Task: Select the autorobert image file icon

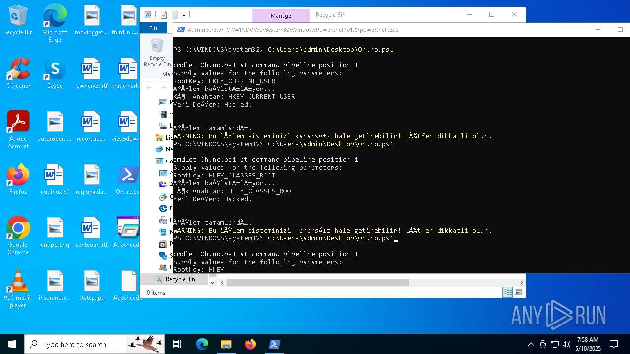Action: pyautogui.click(x=55, y=127)
